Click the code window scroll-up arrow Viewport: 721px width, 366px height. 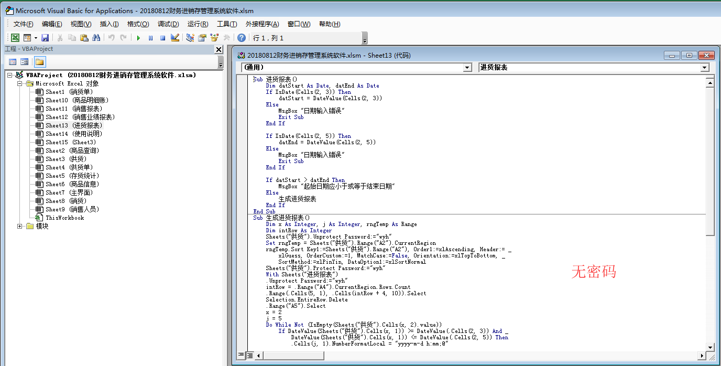click(x=709, y=82)
